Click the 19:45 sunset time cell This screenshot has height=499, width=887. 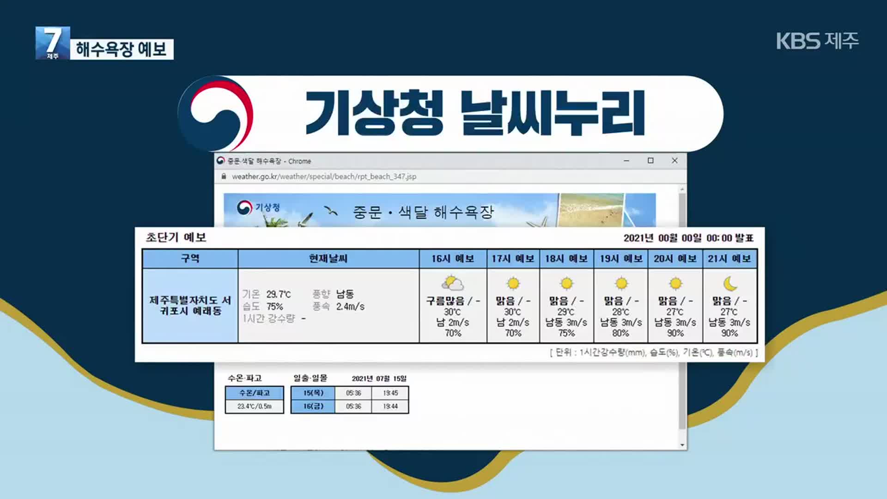tap(390, 393)
